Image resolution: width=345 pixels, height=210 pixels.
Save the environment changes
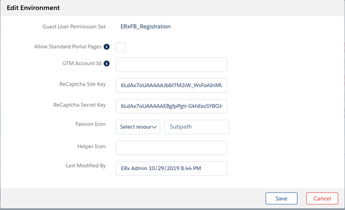[x=281, y=198]
